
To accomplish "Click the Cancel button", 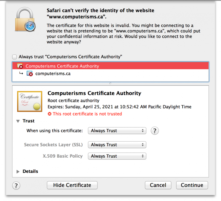I will click(158, 185).
